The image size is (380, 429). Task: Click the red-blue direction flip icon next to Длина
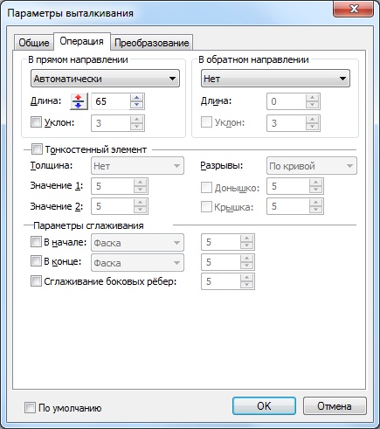pos(79,101)
